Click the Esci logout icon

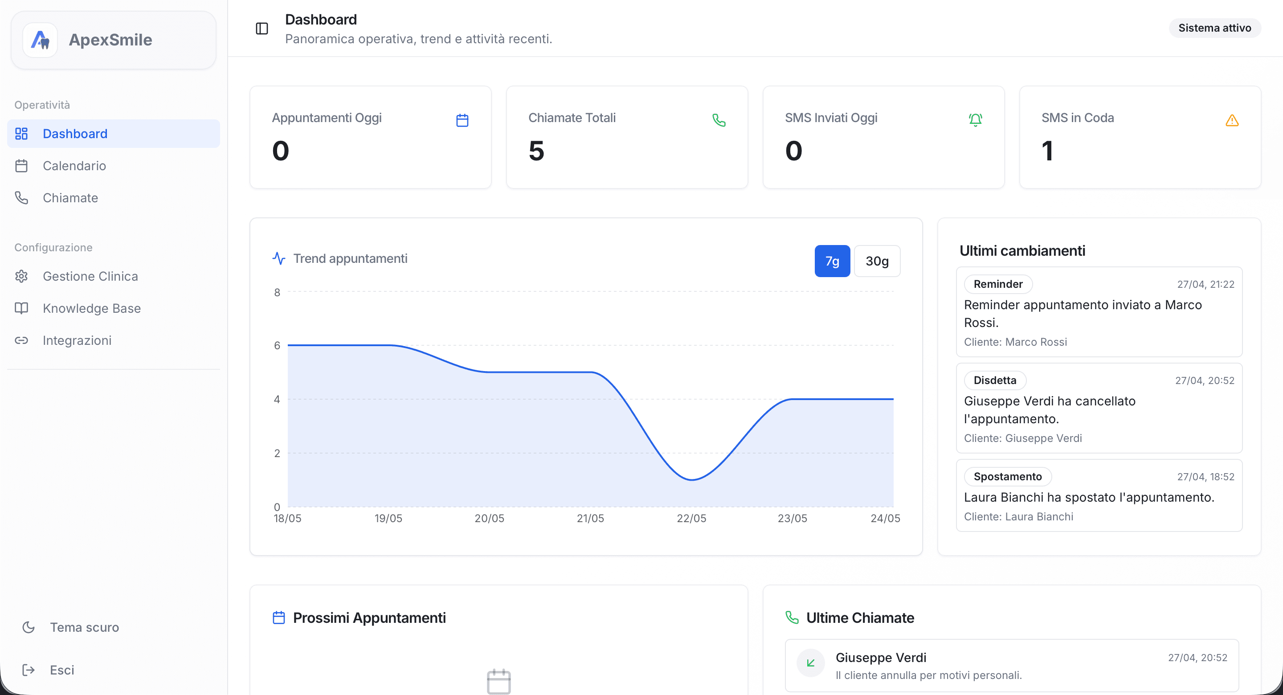tap(29, 670)
